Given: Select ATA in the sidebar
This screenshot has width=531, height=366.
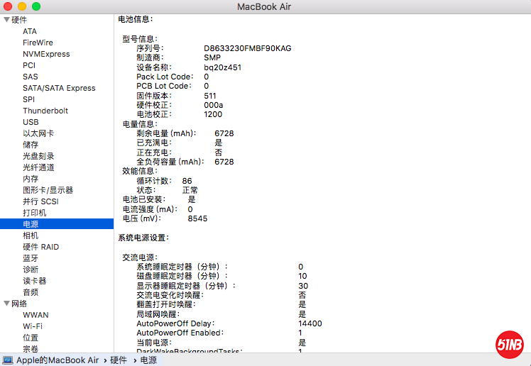Looking at the screenshot, I should [x=30, y=31].
